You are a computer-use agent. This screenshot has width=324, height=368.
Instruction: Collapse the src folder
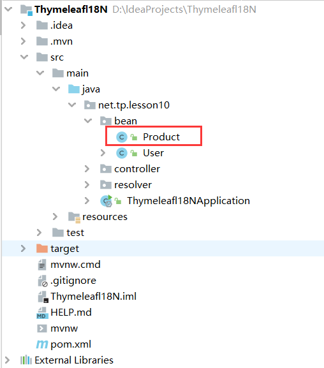[24, 57]
